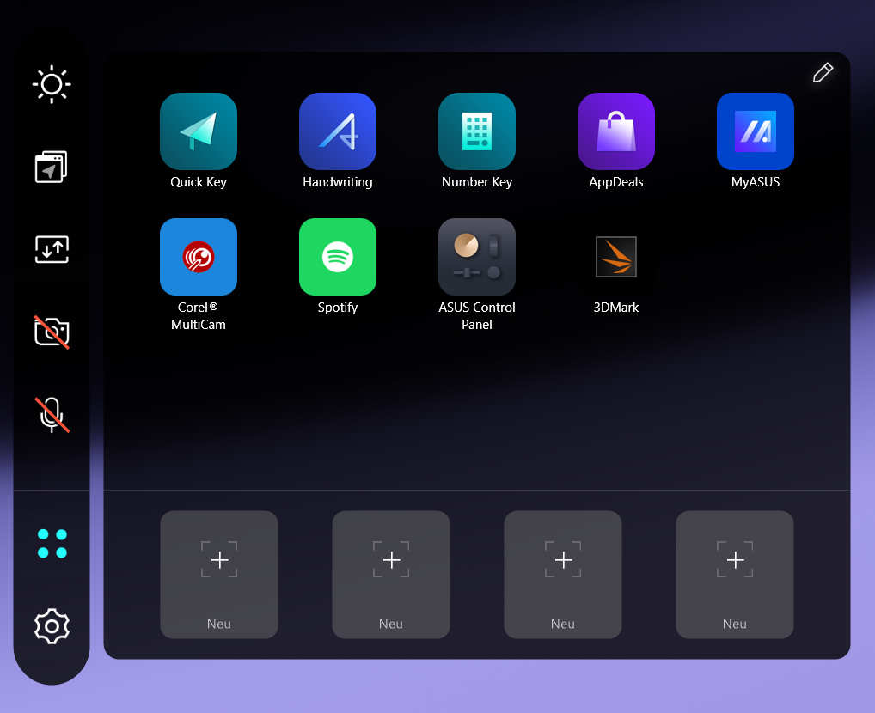Open the settings gear icon
The height and width of the screenshot is (713, 875).
coord(52,626)
